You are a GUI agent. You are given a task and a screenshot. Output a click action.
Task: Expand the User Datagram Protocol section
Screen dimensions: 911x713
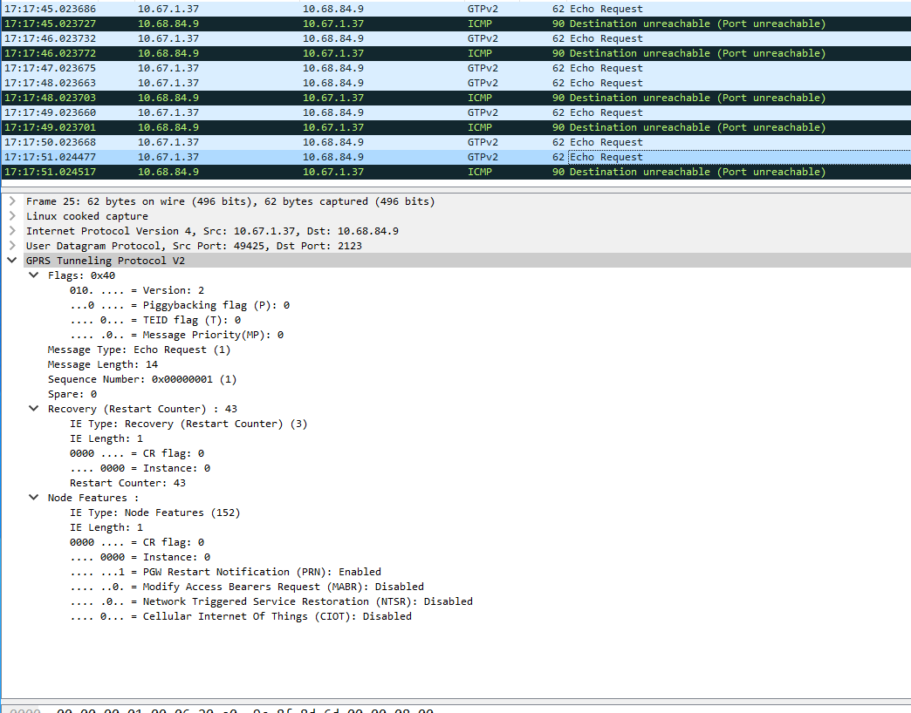point(10,246)
